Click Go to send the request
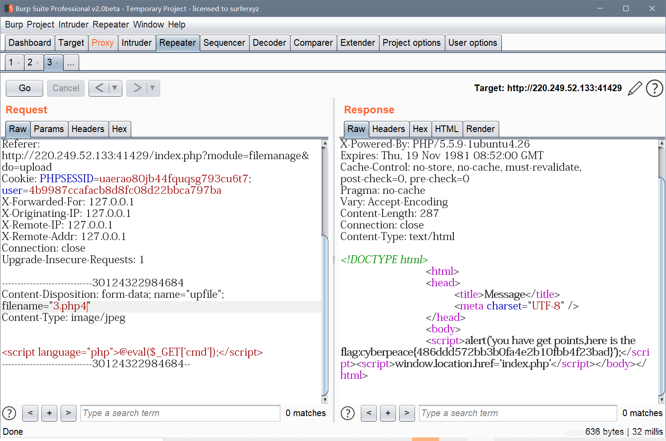 pos(24,88)
